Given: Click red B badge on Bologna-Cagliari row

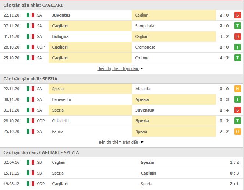Looking at the screenshot, I should [237, 36].
